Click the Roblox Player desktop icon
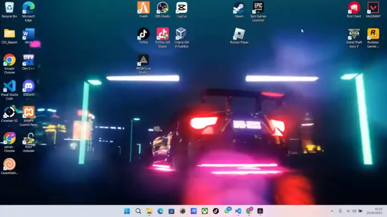This screenshot has width=387, height=217. click(x=239, y=34)
